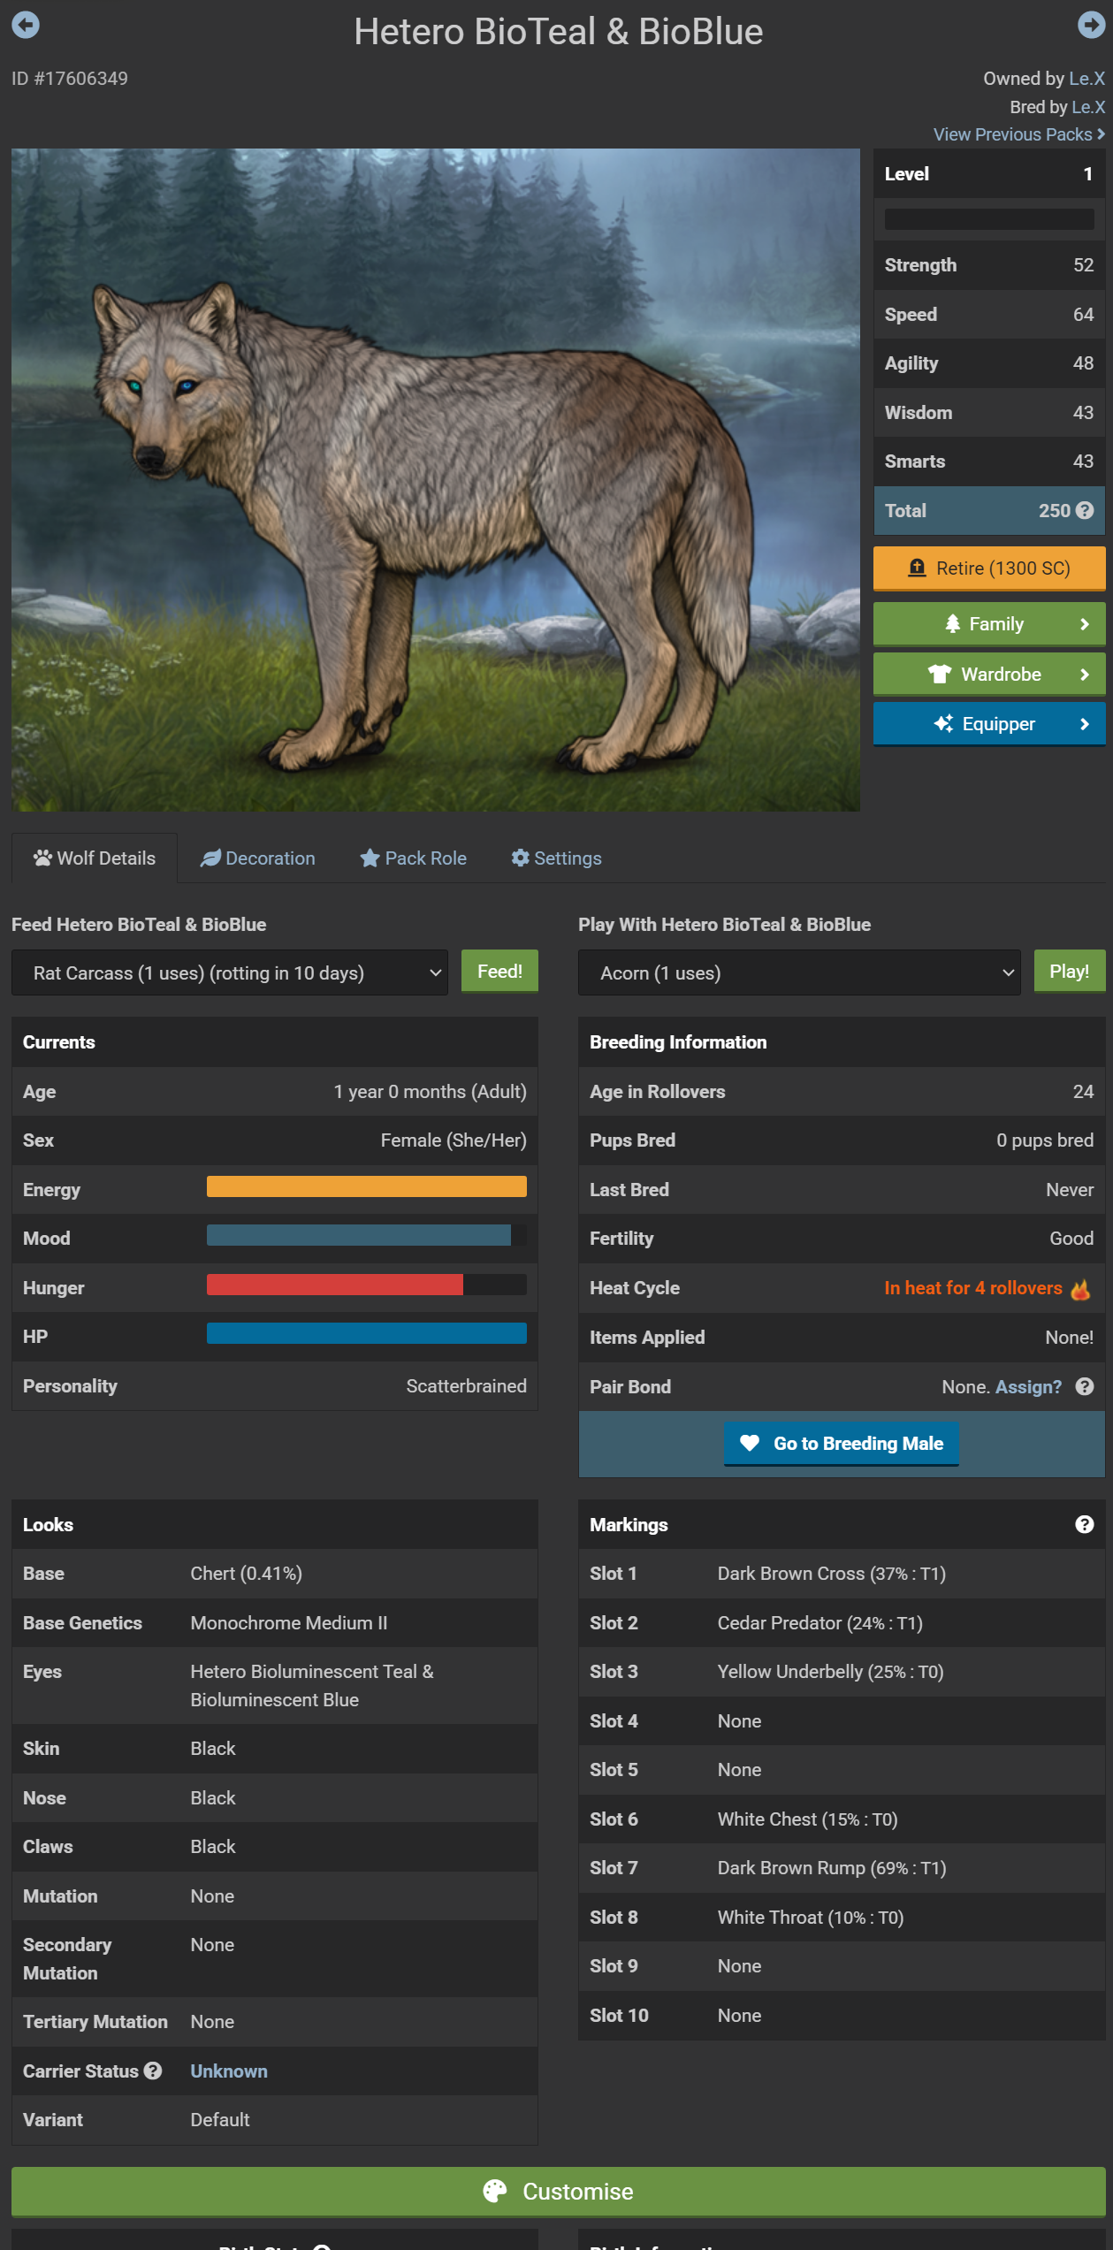Click the Chert (0.41%) base value
This screenshot has height=2250, width=1113.
tap(247, 1574)
